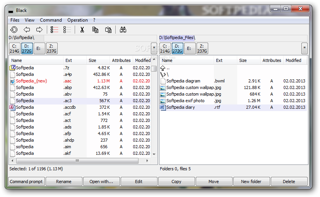Click the Copy button at bottom

click(176, 182)
